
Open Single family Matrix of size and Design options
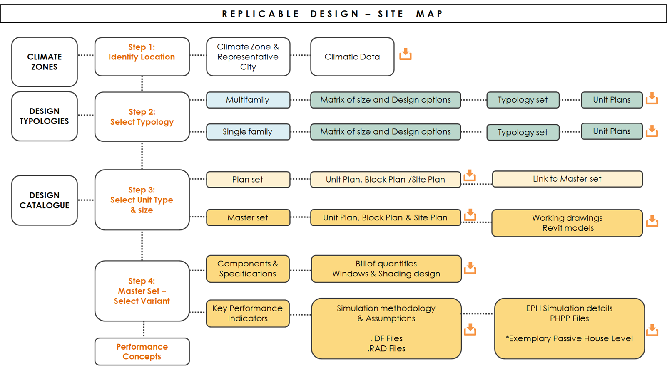coord(386,132)
